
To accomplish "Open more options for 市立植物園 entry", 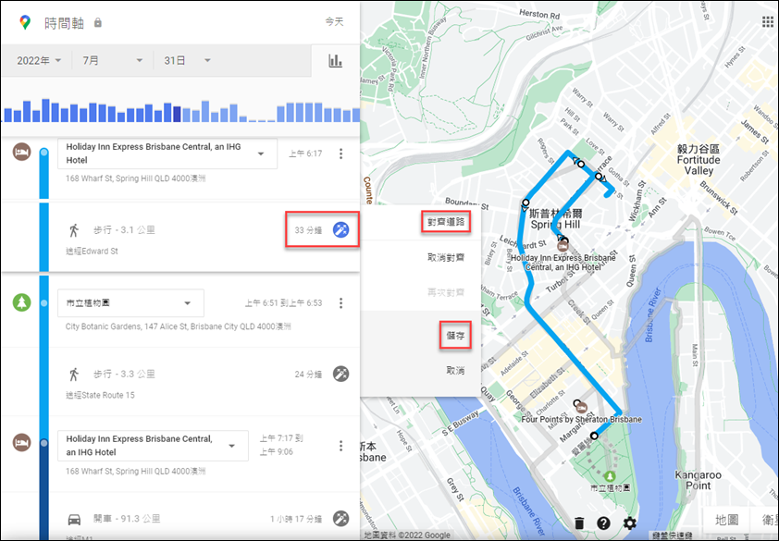I will pyautogui.click(x=340, y=303).
